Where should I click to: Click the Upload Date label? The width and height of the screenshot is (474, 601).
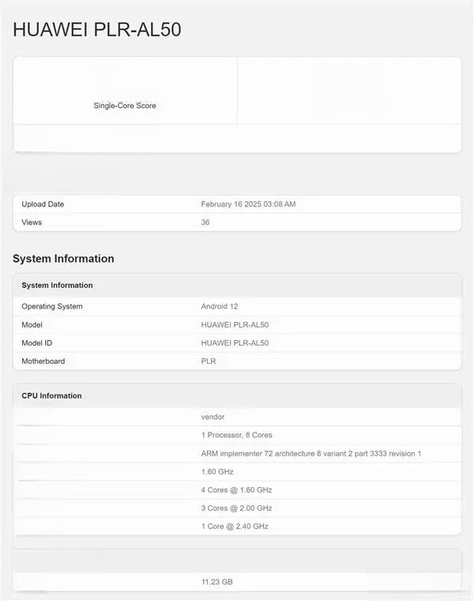point(43,204)
